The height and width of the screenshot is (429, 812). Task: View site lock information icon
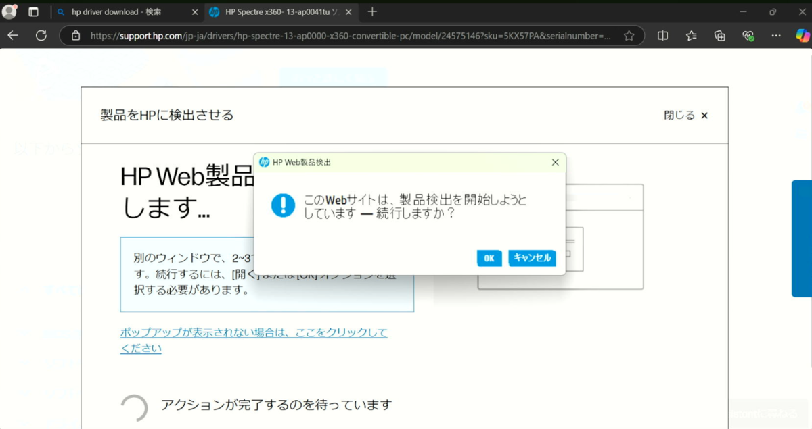click(x=76, y=36)
